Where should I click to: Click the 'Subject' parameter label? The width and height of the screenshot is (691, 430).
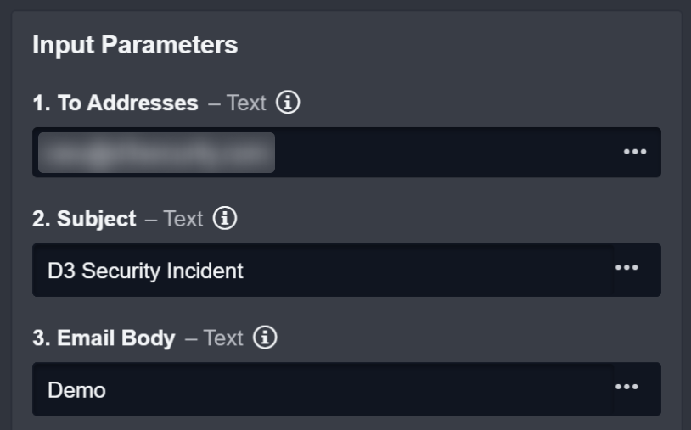tap(96, 219)
